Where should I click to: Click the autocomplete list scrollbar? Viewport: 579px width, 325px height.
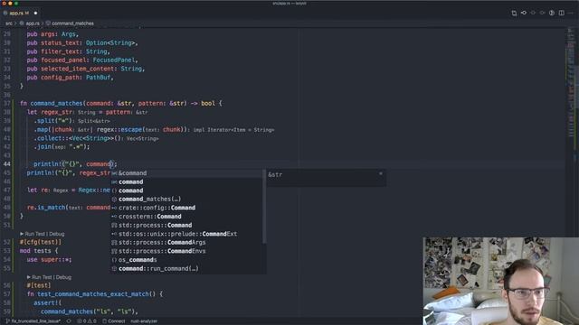click(x=264, y=207)
